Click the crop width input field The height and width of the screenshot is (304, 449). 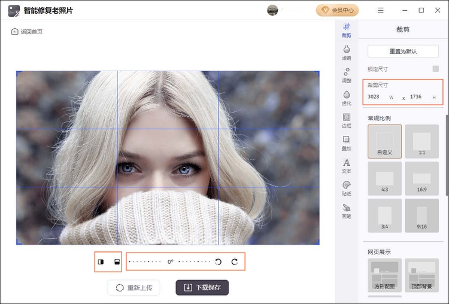tap(377, 97)
